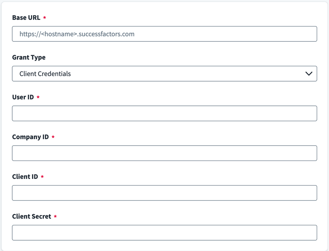The image size is (329, 251).
Task: Focus the User ID text field
Action: tap(164, 113)
